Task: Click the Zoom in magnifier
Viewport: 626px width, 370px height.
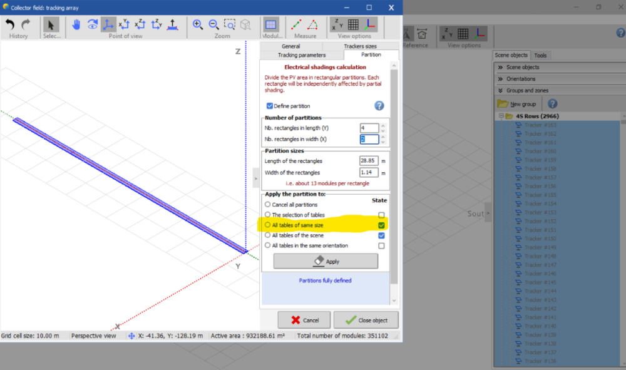Action: [198, 25]
